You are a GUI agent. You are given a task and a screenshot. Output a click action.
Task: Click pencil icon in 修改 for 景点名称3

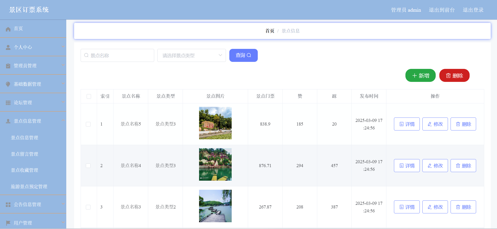pyautogui.click(x=430, y=207)
